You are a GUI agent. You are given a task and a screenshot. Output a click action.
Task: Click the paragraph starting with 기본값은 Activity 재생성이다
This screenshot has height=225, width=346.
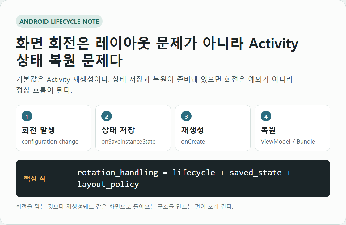coord(154,84)
